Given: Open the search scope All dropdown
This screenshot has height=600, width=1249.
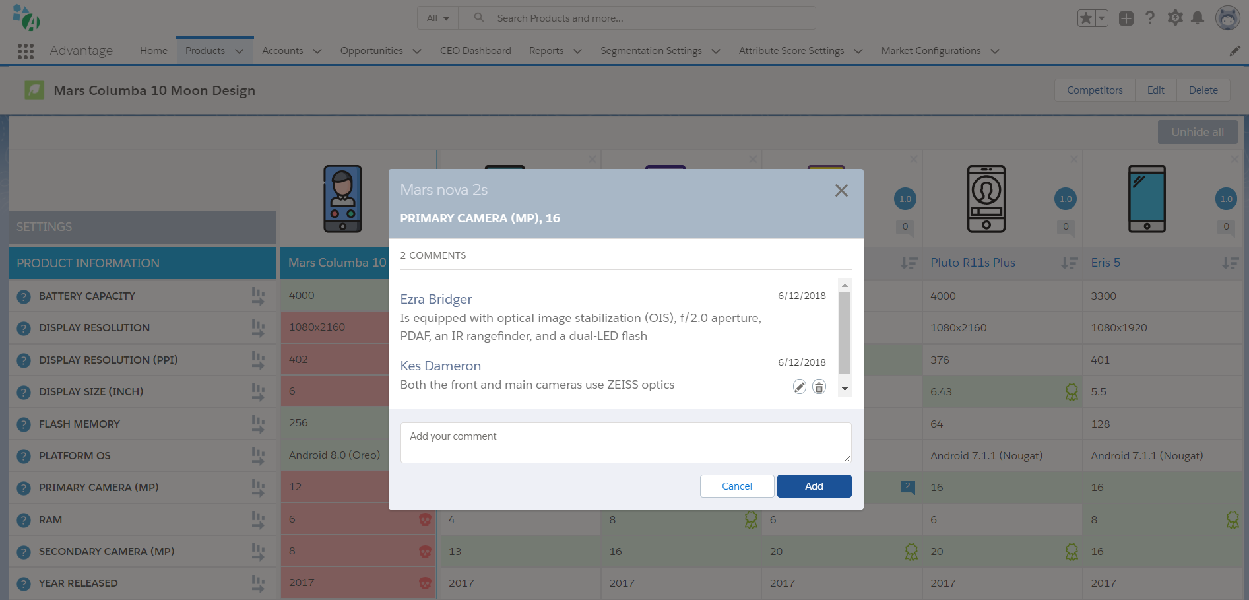Looking at the screenshot, I should 438,18.
